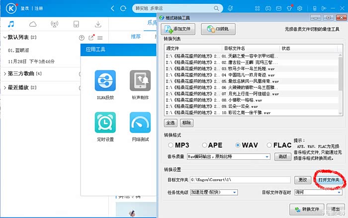Select the MP3 format radio button

pyautogui.click(x=171, y=145)
